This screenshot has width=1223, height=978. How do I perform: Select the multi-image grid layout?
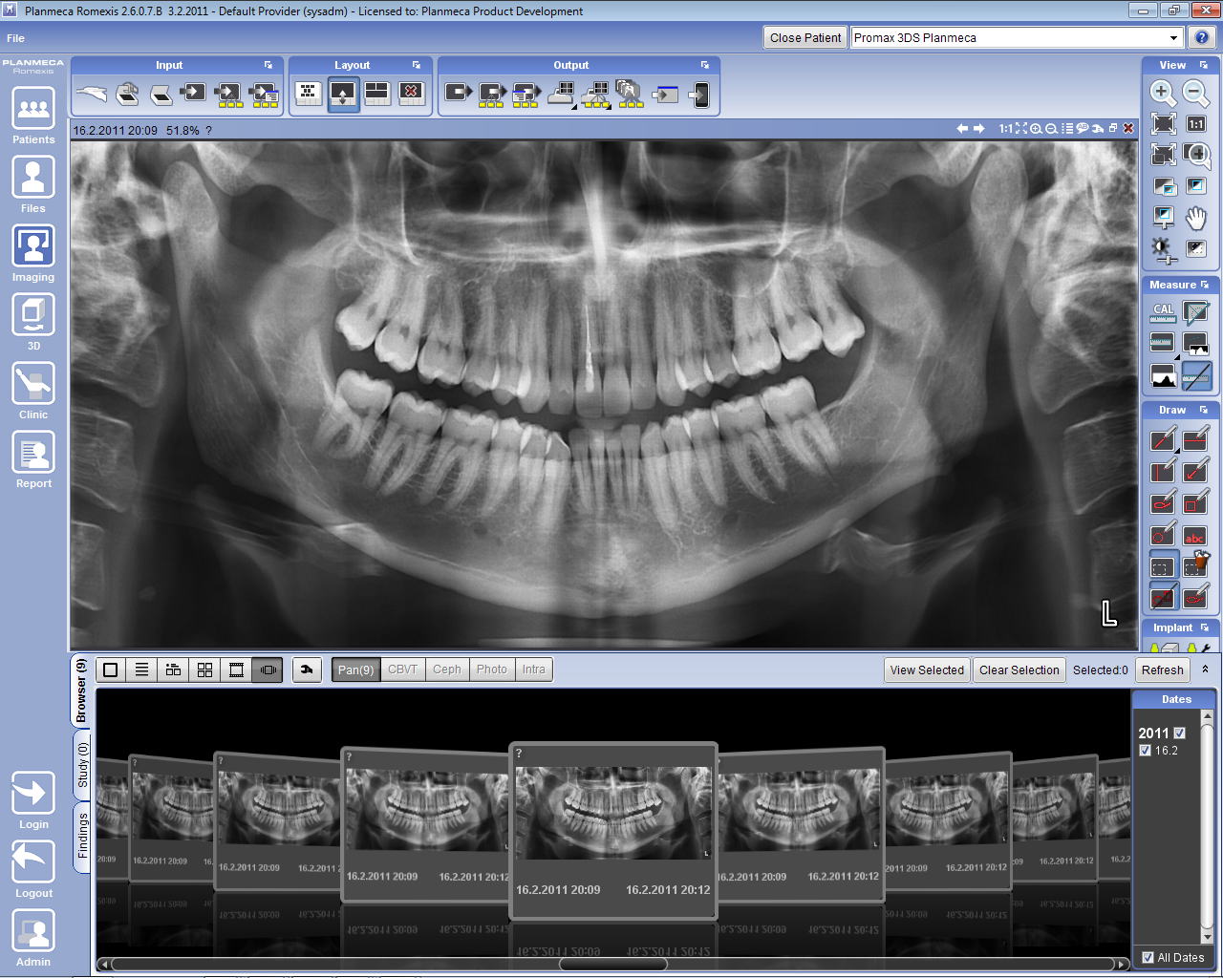[308, 93]
